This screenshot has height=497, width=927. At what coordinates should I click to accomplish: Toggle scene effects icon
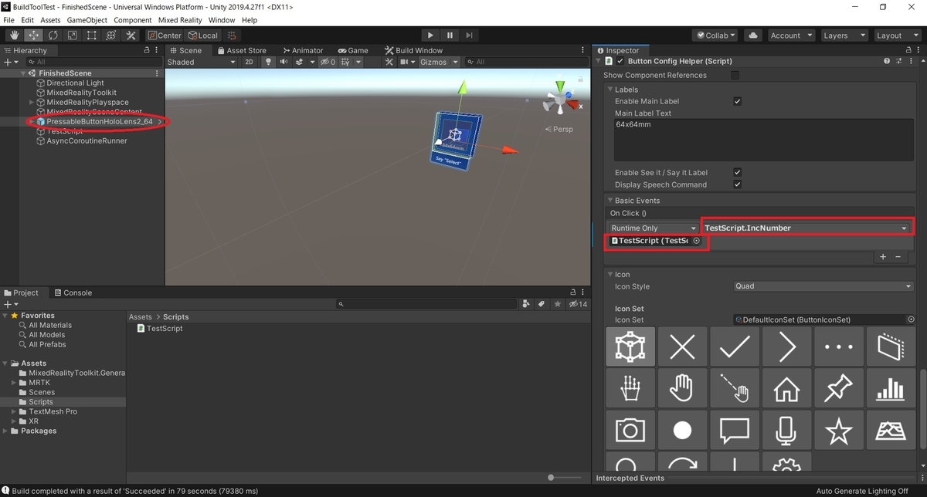(x=301, y=62)
